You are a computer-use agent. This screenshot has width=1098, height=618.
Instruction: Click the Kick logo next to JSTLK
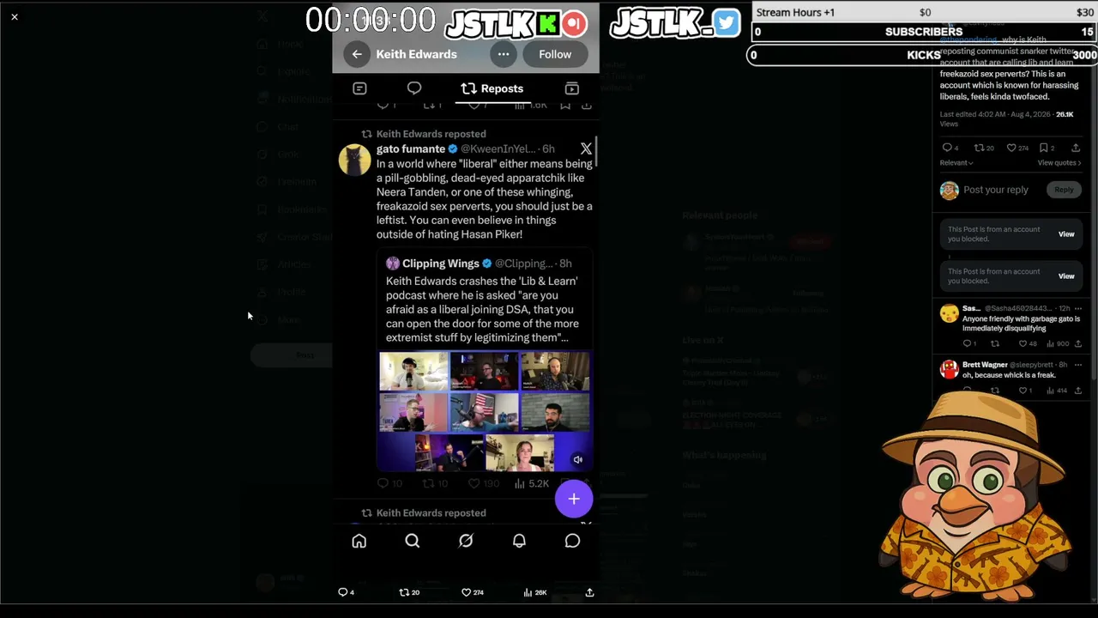547,23
